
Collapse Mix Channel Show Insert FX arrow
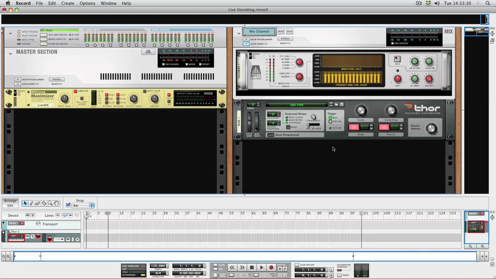point(246,44)
